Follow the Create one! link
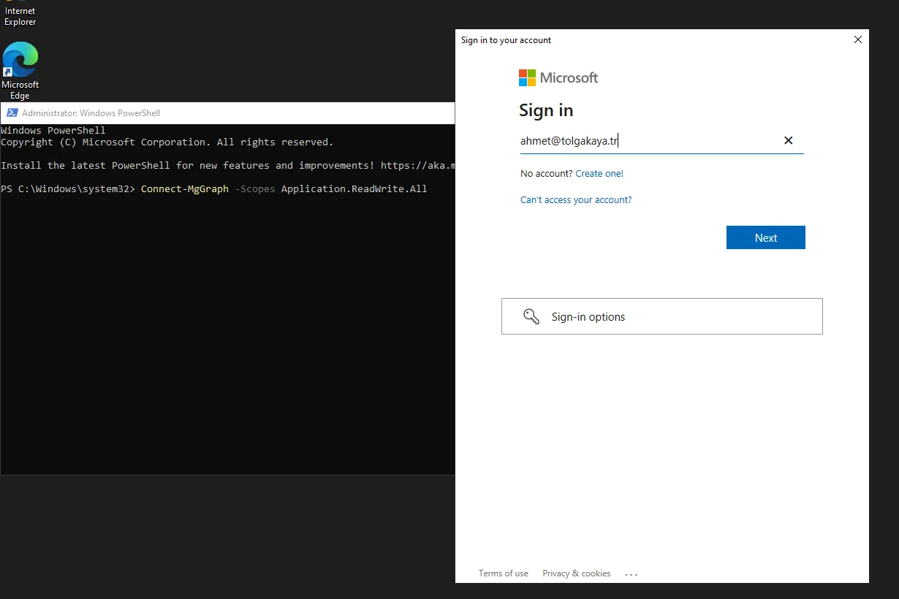Screen dimensions: 899x599 [x=599, y=174]
